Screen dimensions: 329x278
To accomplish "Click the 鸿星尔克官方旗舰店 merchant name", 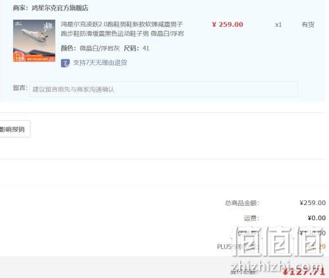I will [60, 8].
